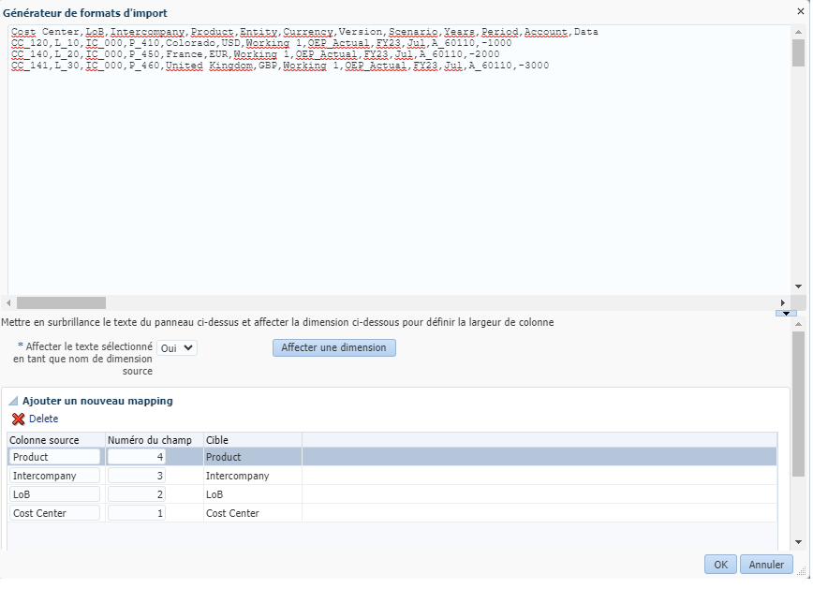Click the LoB source column field
Viewport: 813px width, 603px height.
click(54, 494)
